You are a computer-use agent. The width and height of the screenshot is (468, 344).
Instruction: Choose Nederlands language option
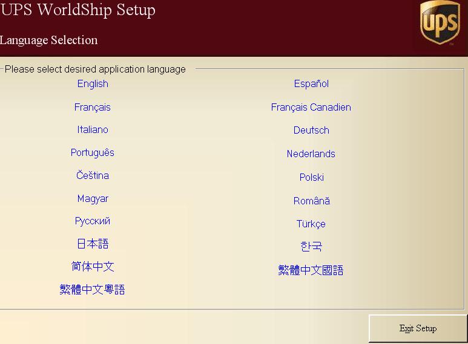(x=311, y=154)
